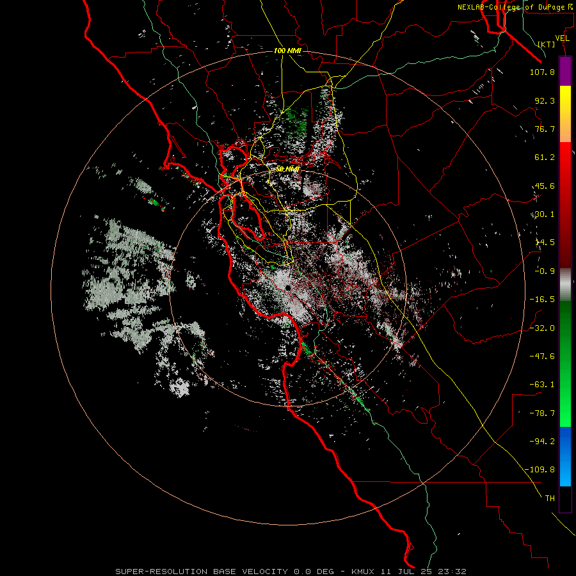
Task: Click the NEXLAB-College of DuPage watermark text
Action: point(516,7)
